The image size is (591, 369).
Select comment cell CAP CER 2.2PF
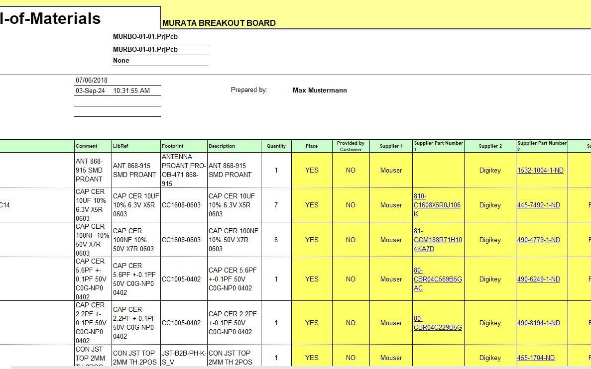pos(93,323)
